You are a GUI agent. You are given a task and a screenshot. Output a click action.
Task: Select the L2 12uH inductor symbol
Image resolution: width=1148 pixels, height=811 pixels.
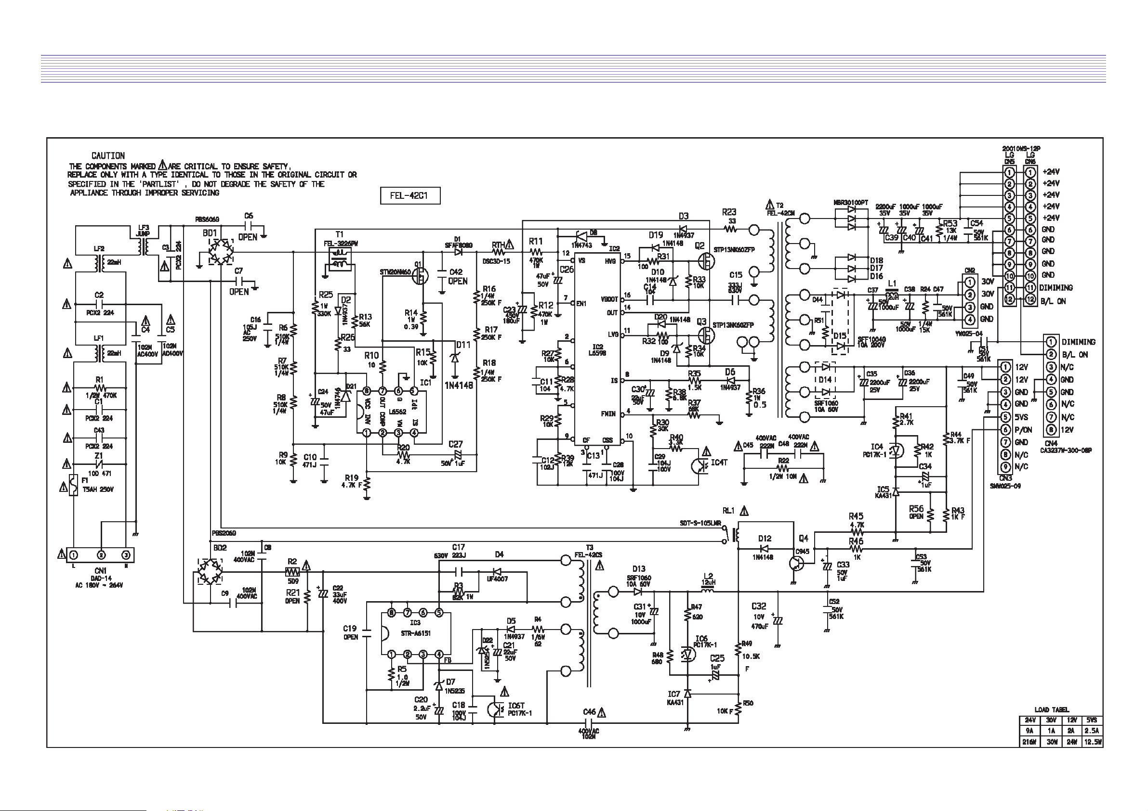(x=707, y=591)
